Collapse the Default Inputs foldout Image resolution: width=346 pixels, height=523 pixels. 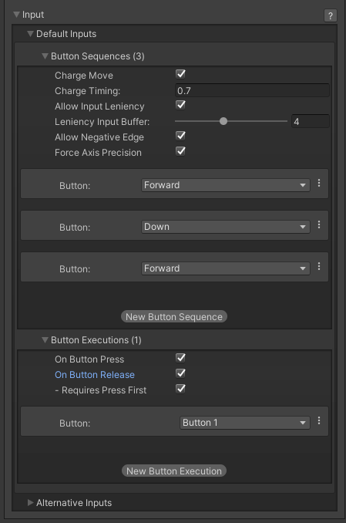point(30,34)
